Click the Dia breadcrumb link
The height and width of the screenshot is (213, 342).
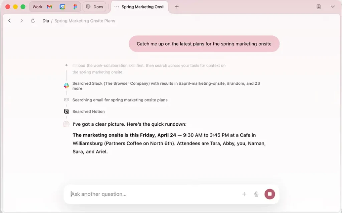[x=45, y=21]
